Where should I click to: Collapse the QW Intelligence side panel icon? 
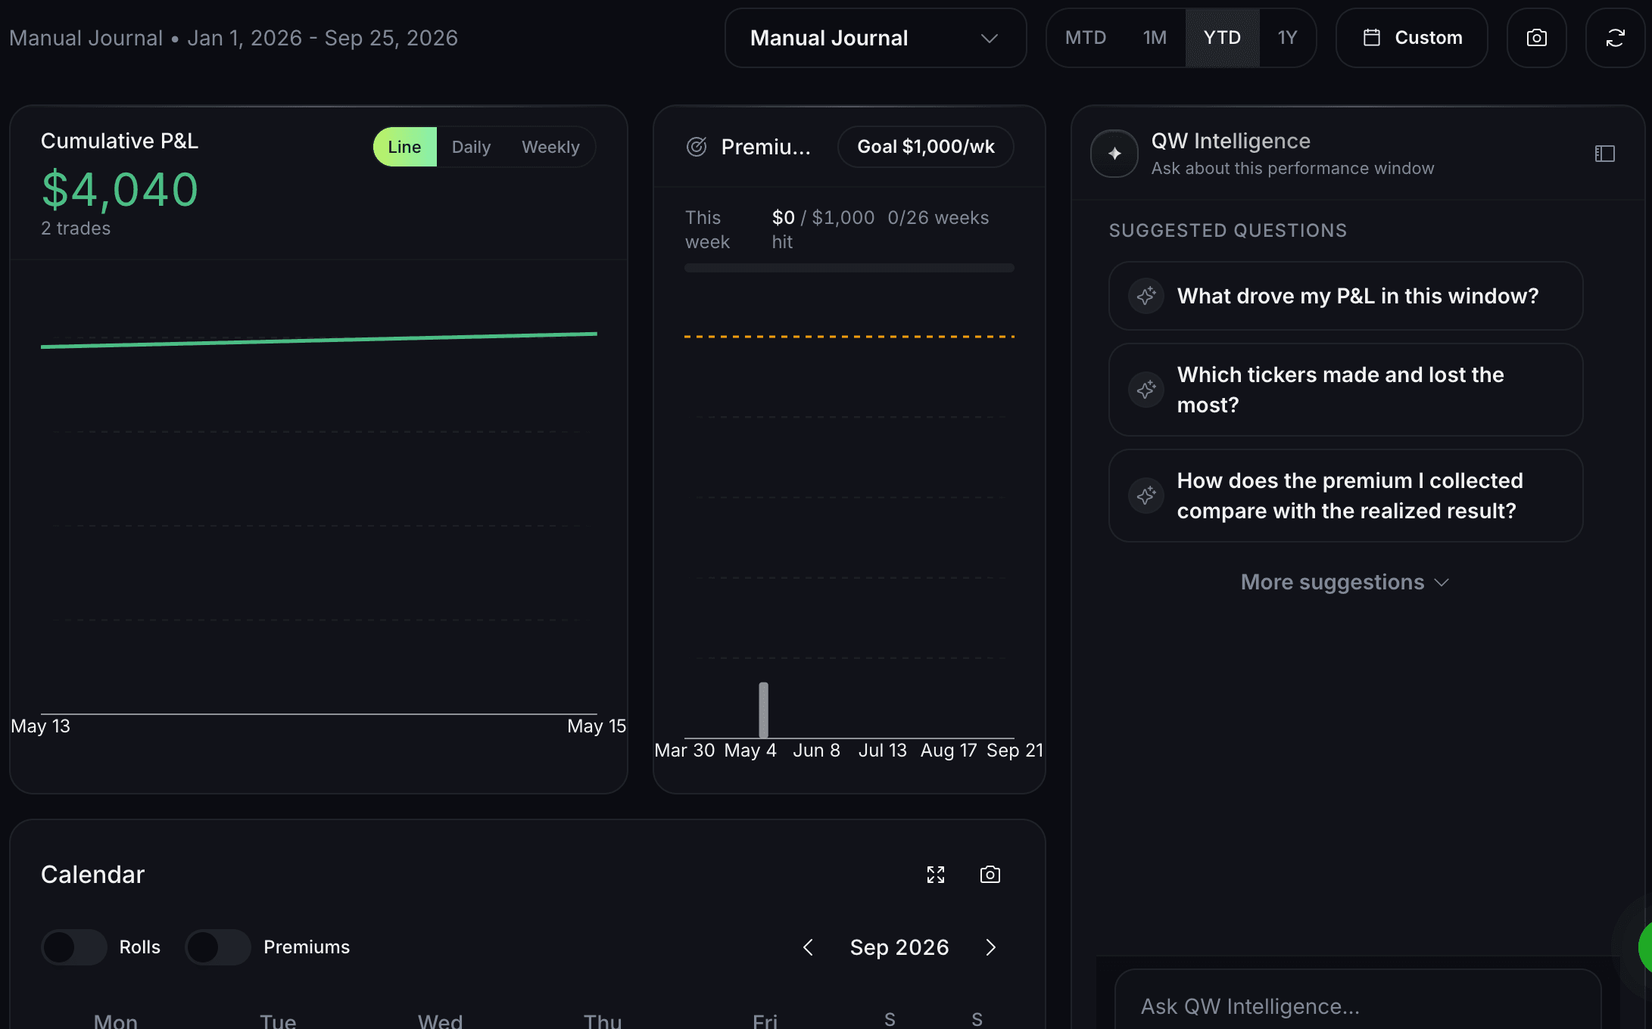(x=1604, y=154)
